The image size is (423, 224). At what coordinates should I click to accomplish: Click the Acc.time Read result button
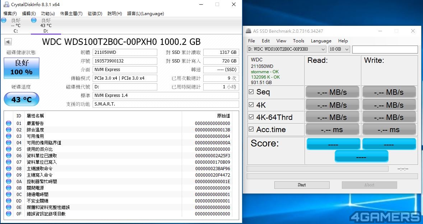tap(332, 130)
